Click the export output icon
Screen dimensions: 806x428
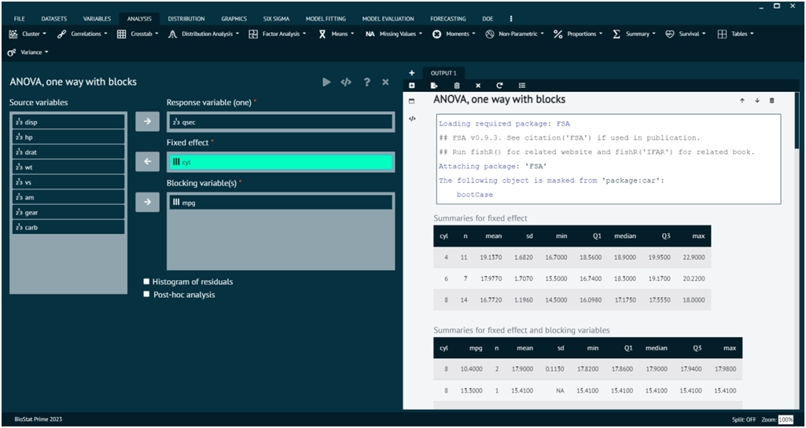434,86
